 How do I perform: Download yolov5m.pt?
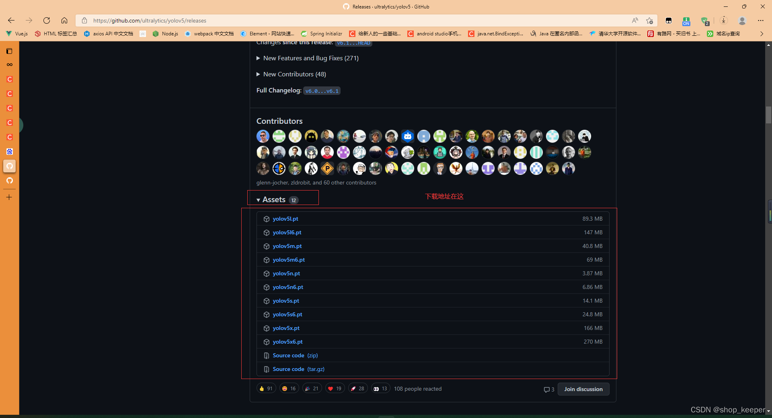pyautogui.click(x=287, y=246)
